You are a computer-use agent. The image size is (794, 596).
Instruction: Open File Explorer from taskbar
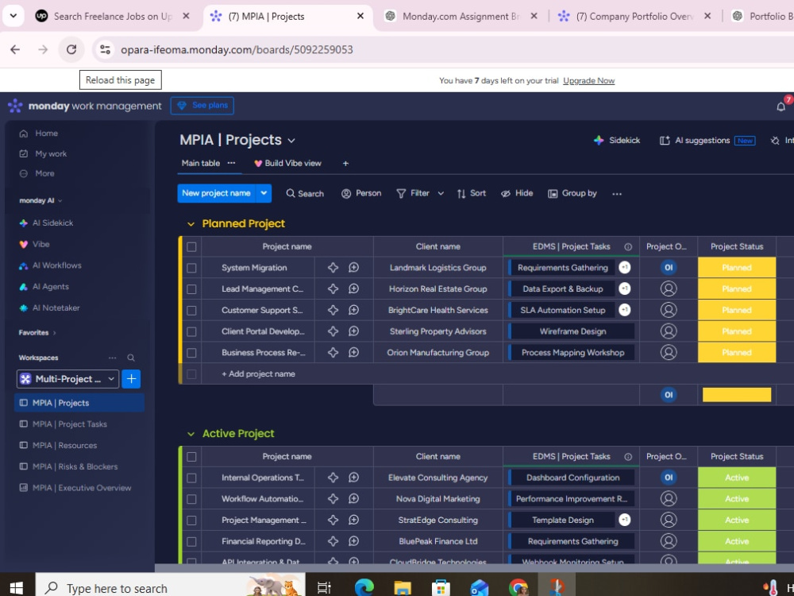click(x=403, y=587)
